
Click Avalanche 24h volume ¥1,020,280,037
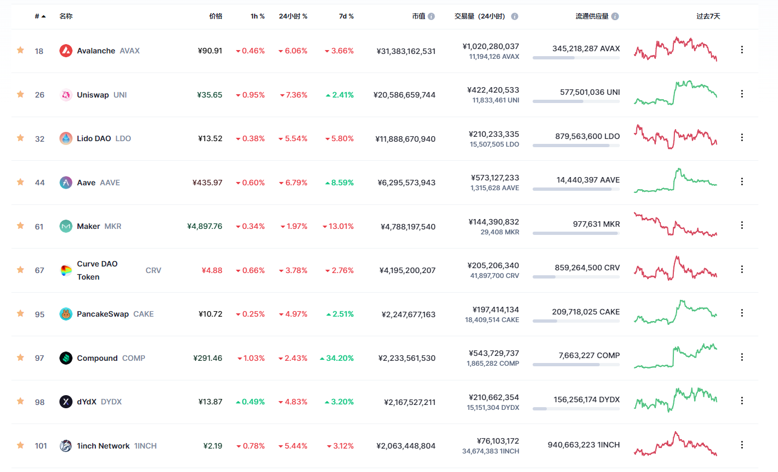point(491,46)
